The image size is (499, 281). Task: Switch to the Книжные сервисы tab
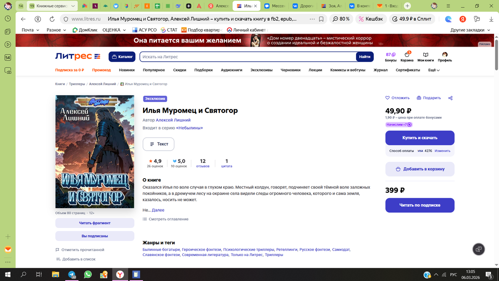point(52,6)
